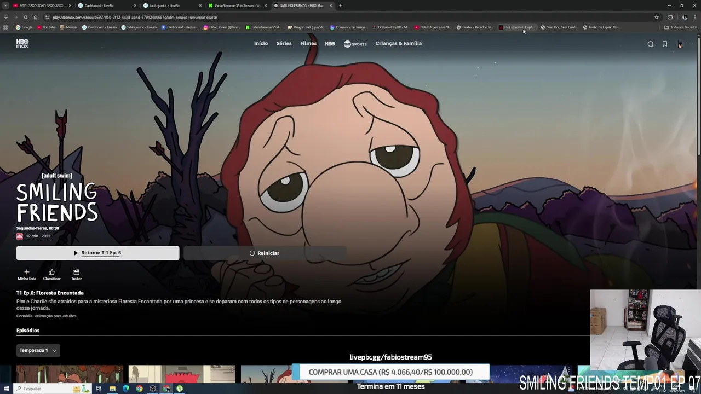
Task: Click the site info icon in address bar
Action: (47, 17)
